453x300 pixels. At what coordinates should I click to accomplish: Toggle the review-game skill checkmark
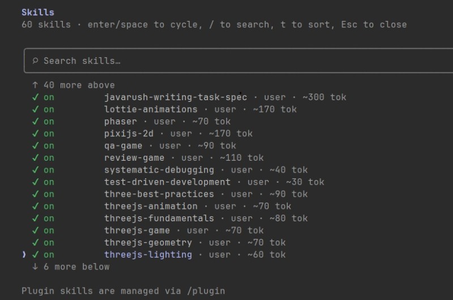pyautogui.click(x=35, y=158)
